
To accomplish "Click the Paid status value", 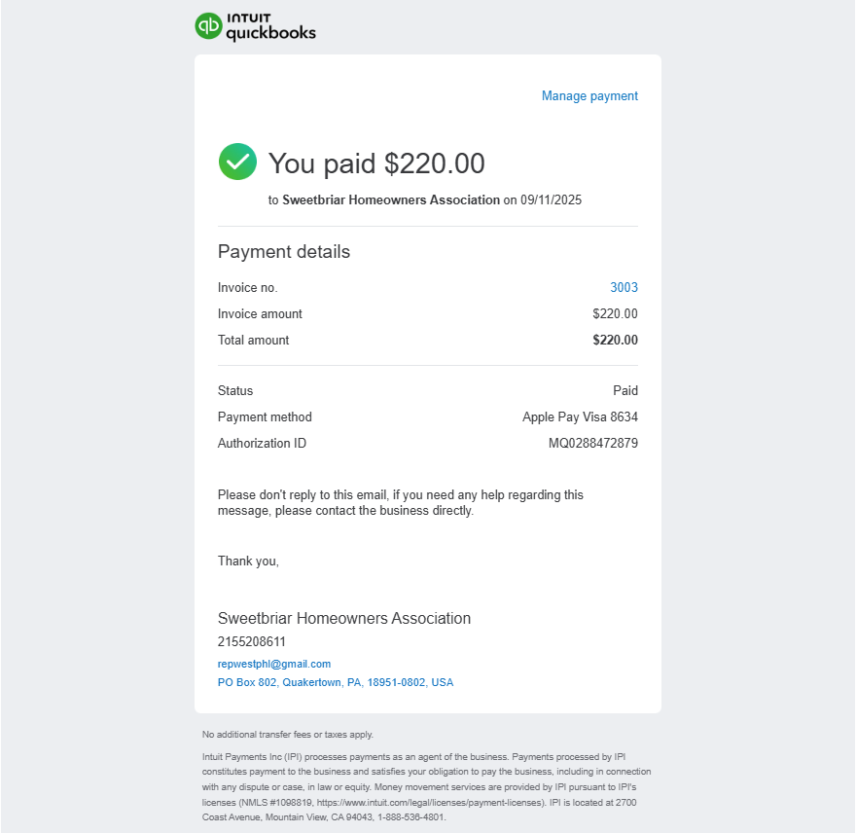I will [x=625, y=390].
